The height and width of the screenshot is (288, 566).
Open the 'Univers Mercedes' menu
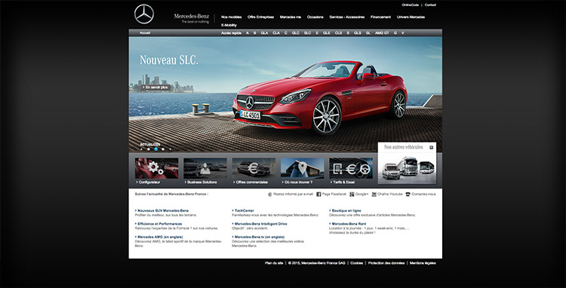coord(411,17)
